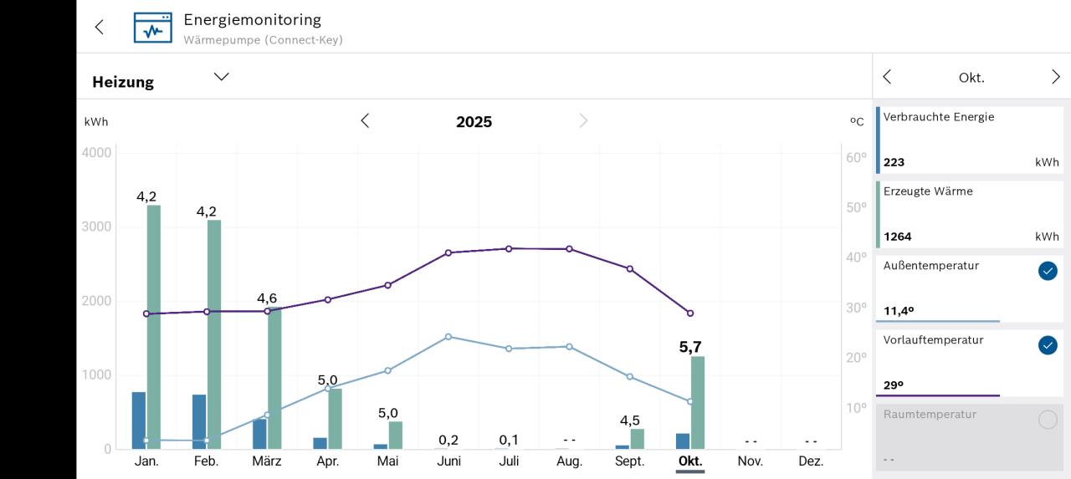
Task: Open the Erzeugte Wärme card
Action: (x=971, y=214)
